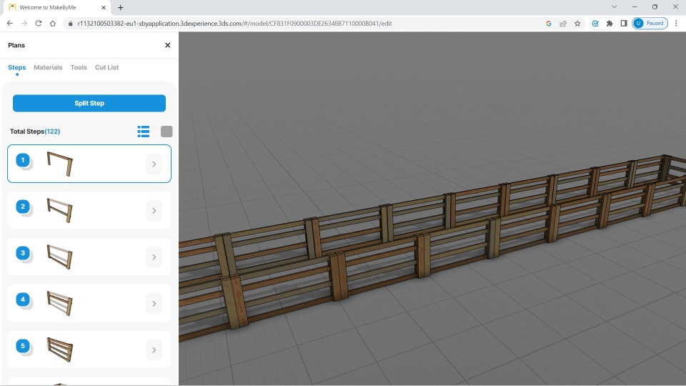Select step 3 fence thumbnail
Screen dimensions: 686x386
[x=60, y=257]
